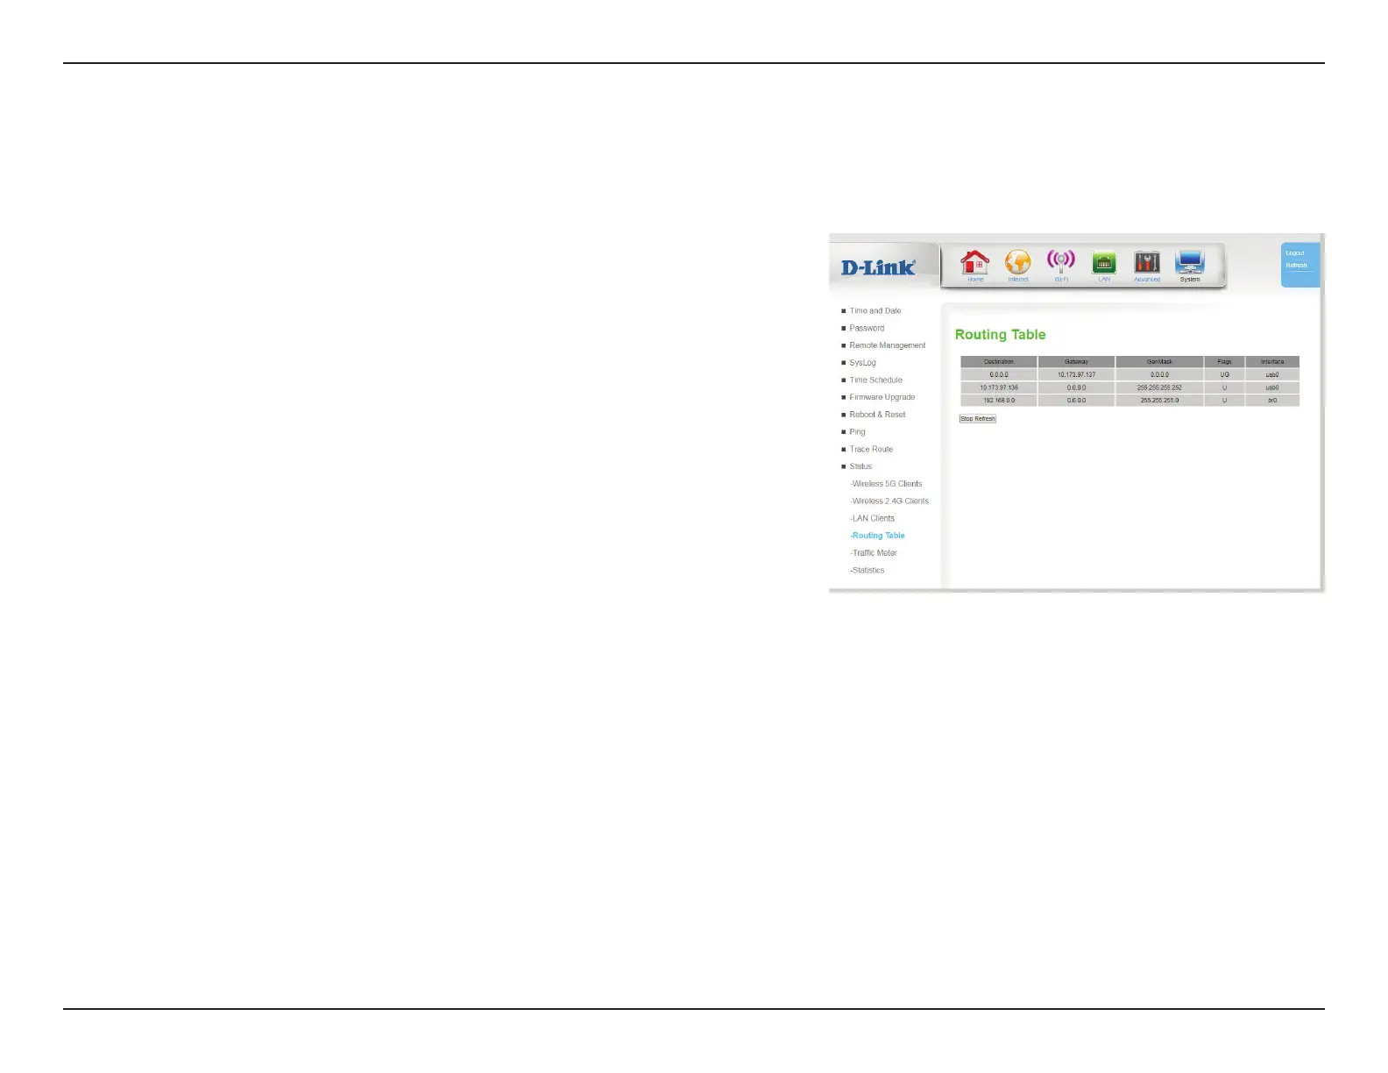Select the Routing Table submenu entry
1388x1073 pixels.
[877, 536]
